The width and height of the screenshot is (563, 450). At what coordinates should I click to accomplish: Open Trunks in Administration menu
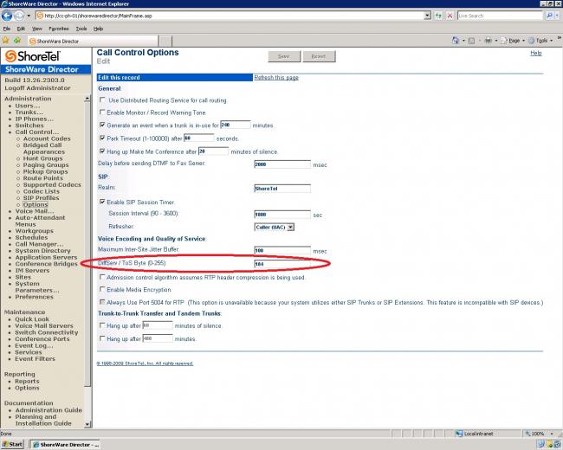pyautogui.click(x=29, y=112)
